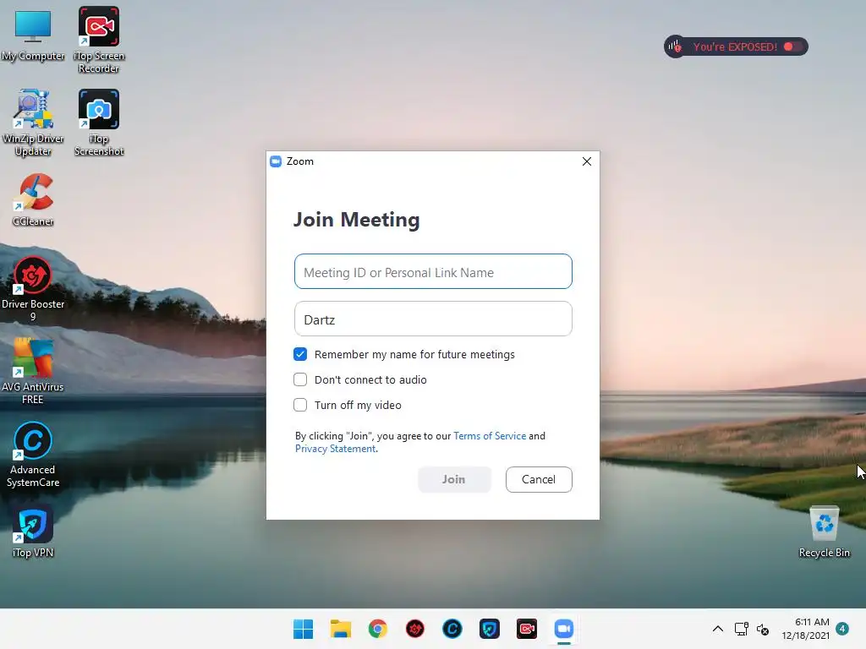
Task: Open the clock showing 6:11 AM 12/18/2021
Action: (x=806, y=629)
